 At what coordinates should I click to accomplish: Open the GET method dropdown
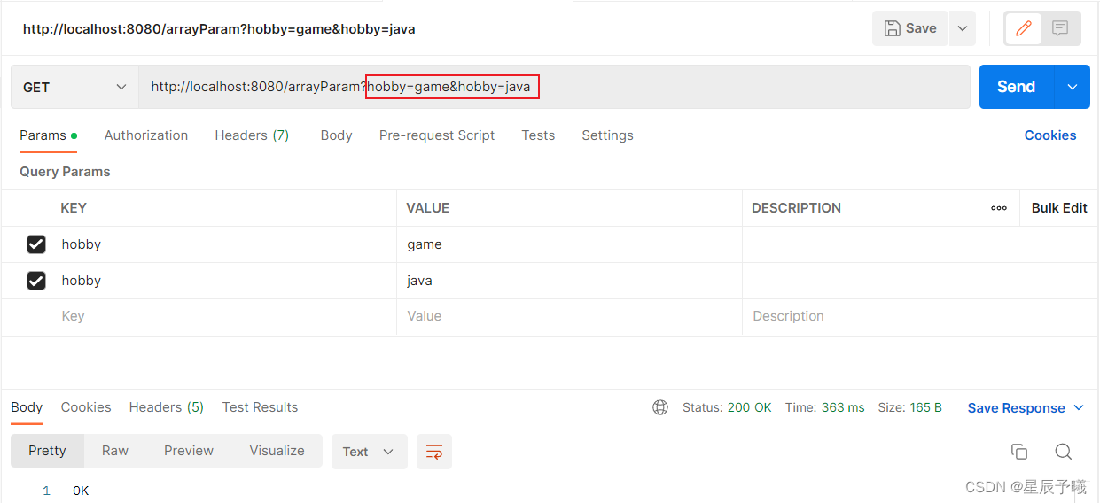74,87
